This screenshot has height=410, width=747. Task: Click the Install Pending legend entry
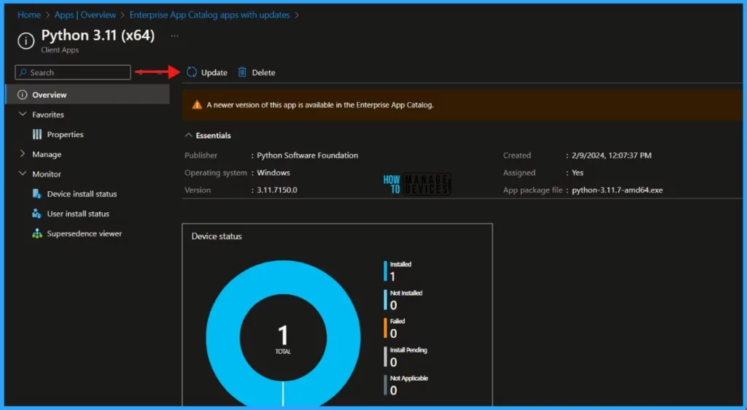406,356
